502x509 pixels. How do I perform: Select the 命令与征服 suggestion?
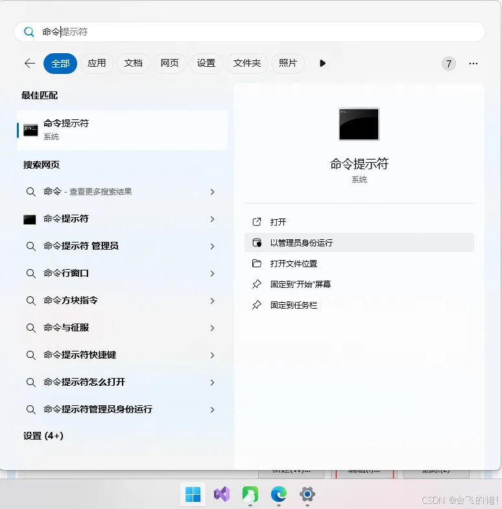click(x=122, y=328)
